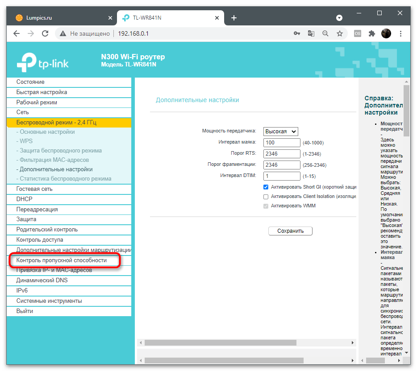The height and width of the screenshot is (371, 417).
Task: Select Дополнительные настройки submenu item
Action: 54,169
